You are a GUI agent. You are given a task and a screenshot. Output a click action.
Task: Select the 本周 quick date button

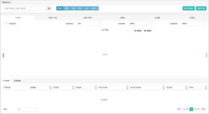(66, 8)
